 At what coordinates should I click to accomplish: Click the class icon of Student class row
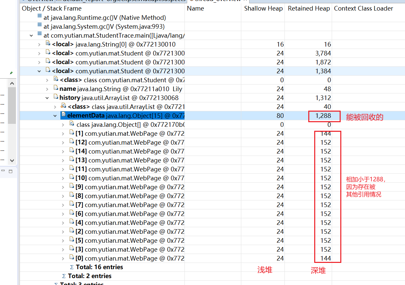[56, 80]
